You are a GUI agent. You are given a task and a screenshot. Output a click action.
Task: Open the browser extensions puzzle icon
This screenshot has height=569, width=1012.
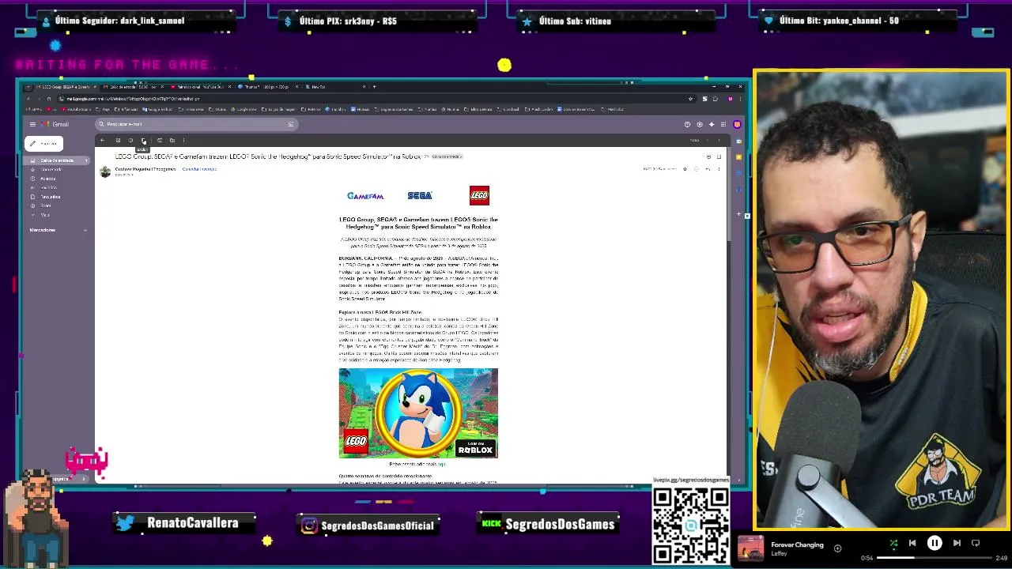[716, 99]
